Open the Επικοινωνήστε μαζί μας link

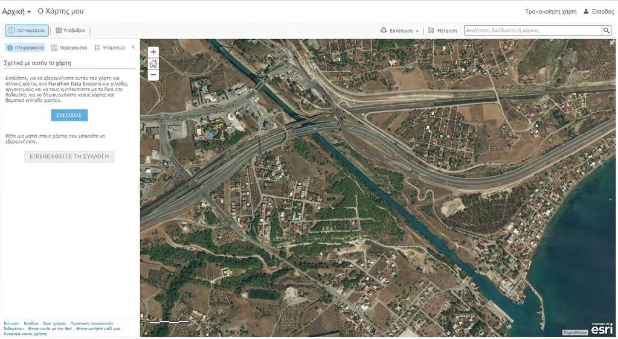click(x=98, y=328)
